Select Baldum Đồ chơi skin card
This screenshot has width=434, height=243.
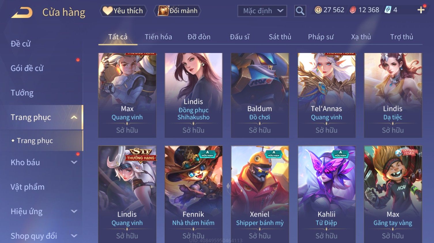[x=260, y=95]
